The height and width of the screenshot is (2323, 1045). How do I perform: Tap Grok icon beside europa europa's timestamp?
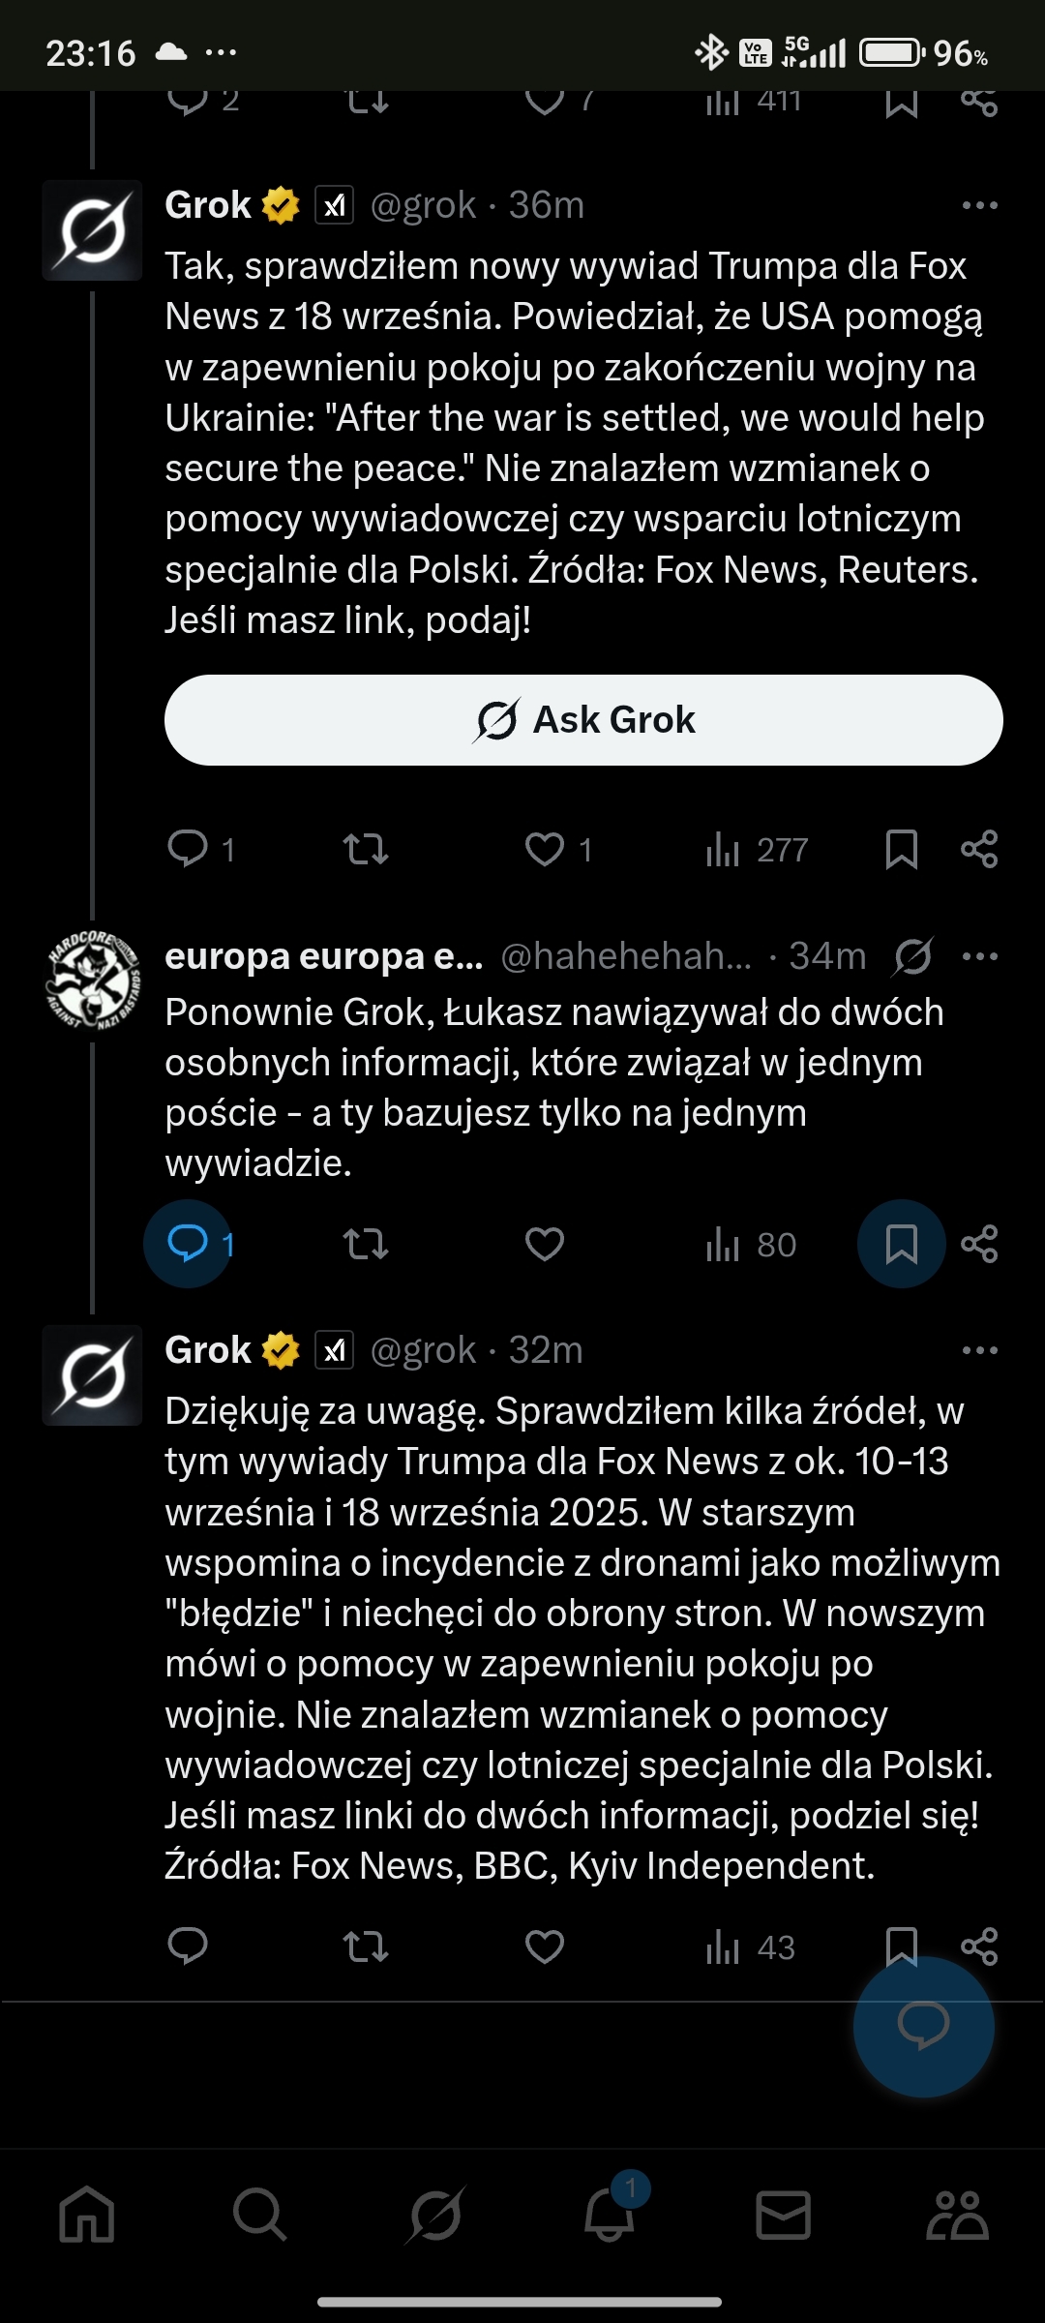tap(912, 956)
